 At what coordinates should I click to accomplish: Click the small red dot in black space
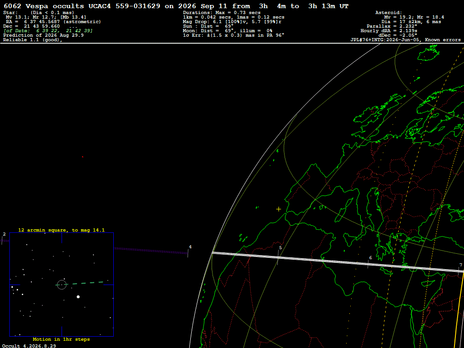tap(82, 157)
